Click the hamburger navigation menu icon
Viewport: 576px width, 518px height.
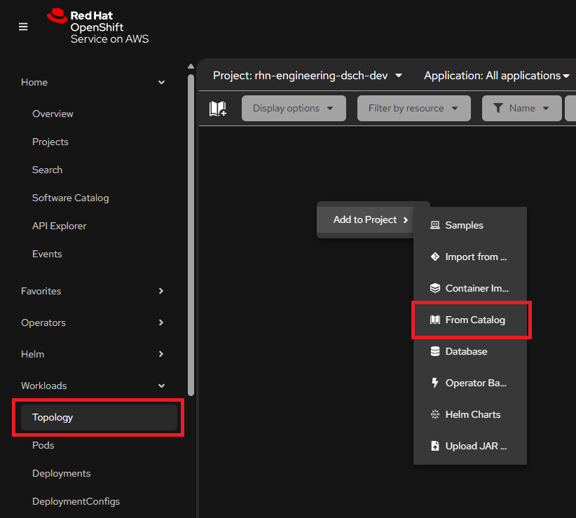pos(23,27)
